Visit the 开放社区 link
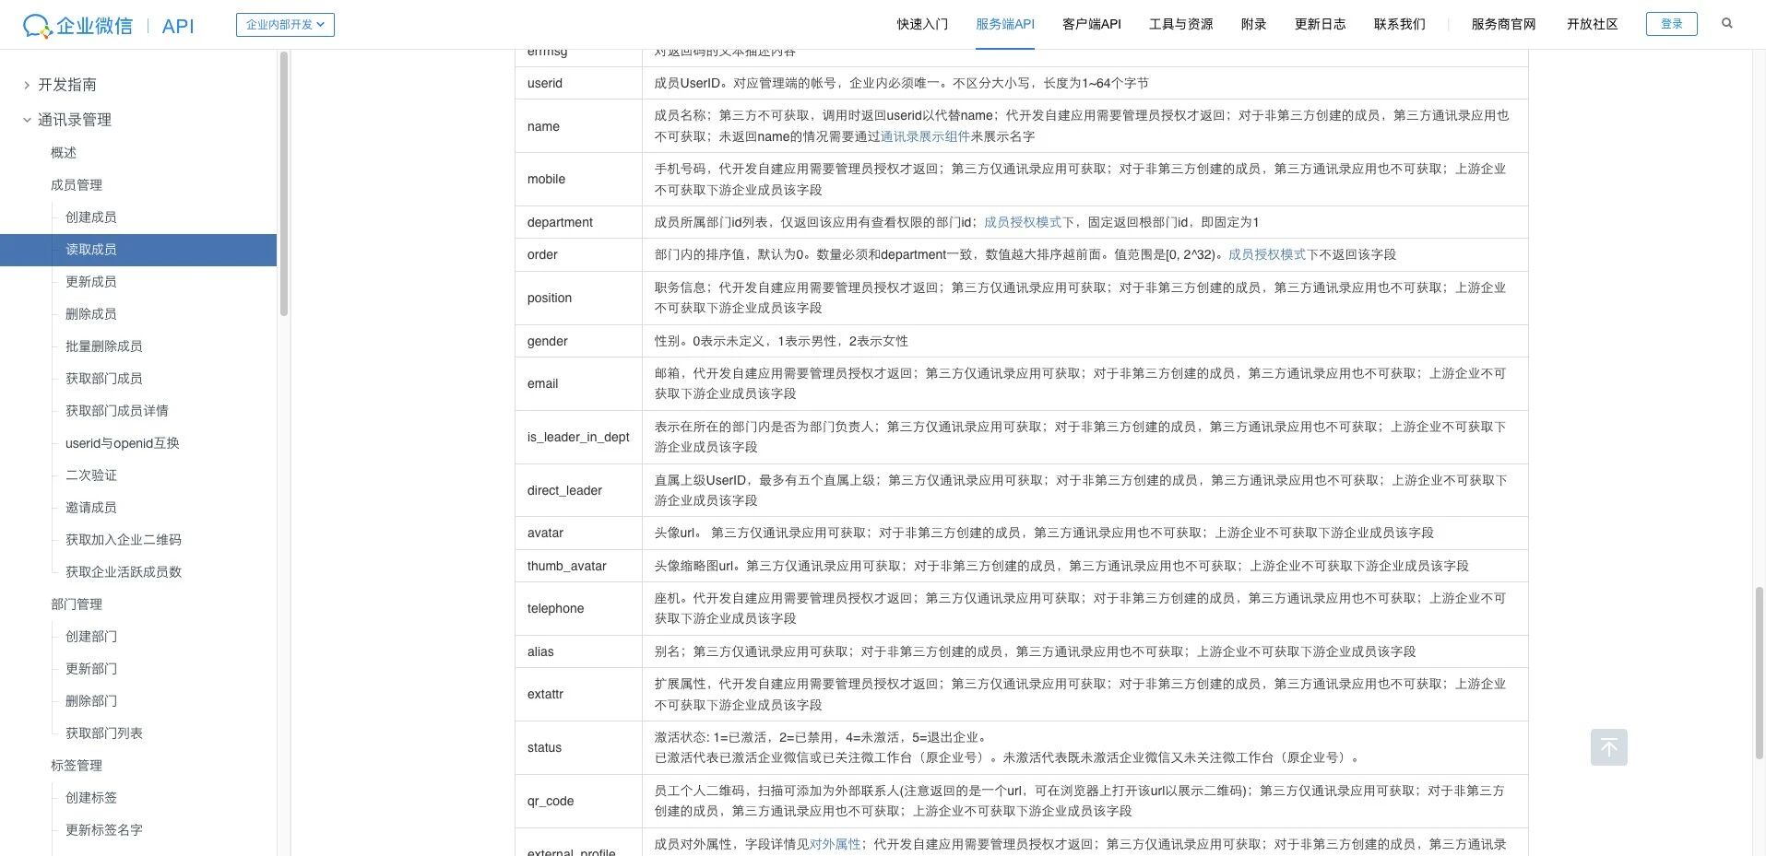The image size is (1766, 856). 1592,24
